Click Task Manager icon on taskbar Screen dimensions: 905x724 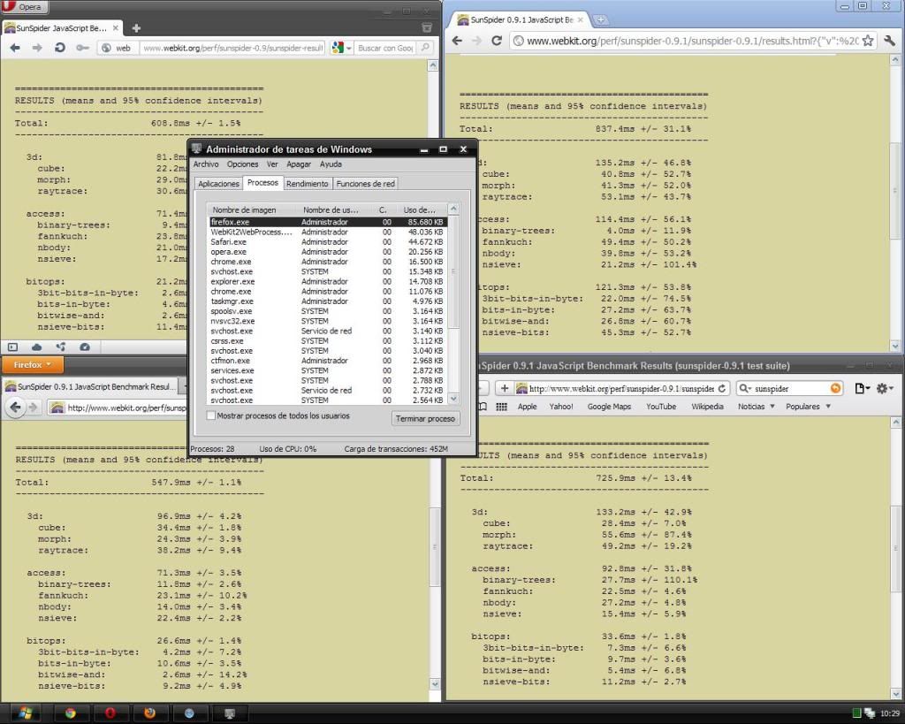[x=229, y=713]
